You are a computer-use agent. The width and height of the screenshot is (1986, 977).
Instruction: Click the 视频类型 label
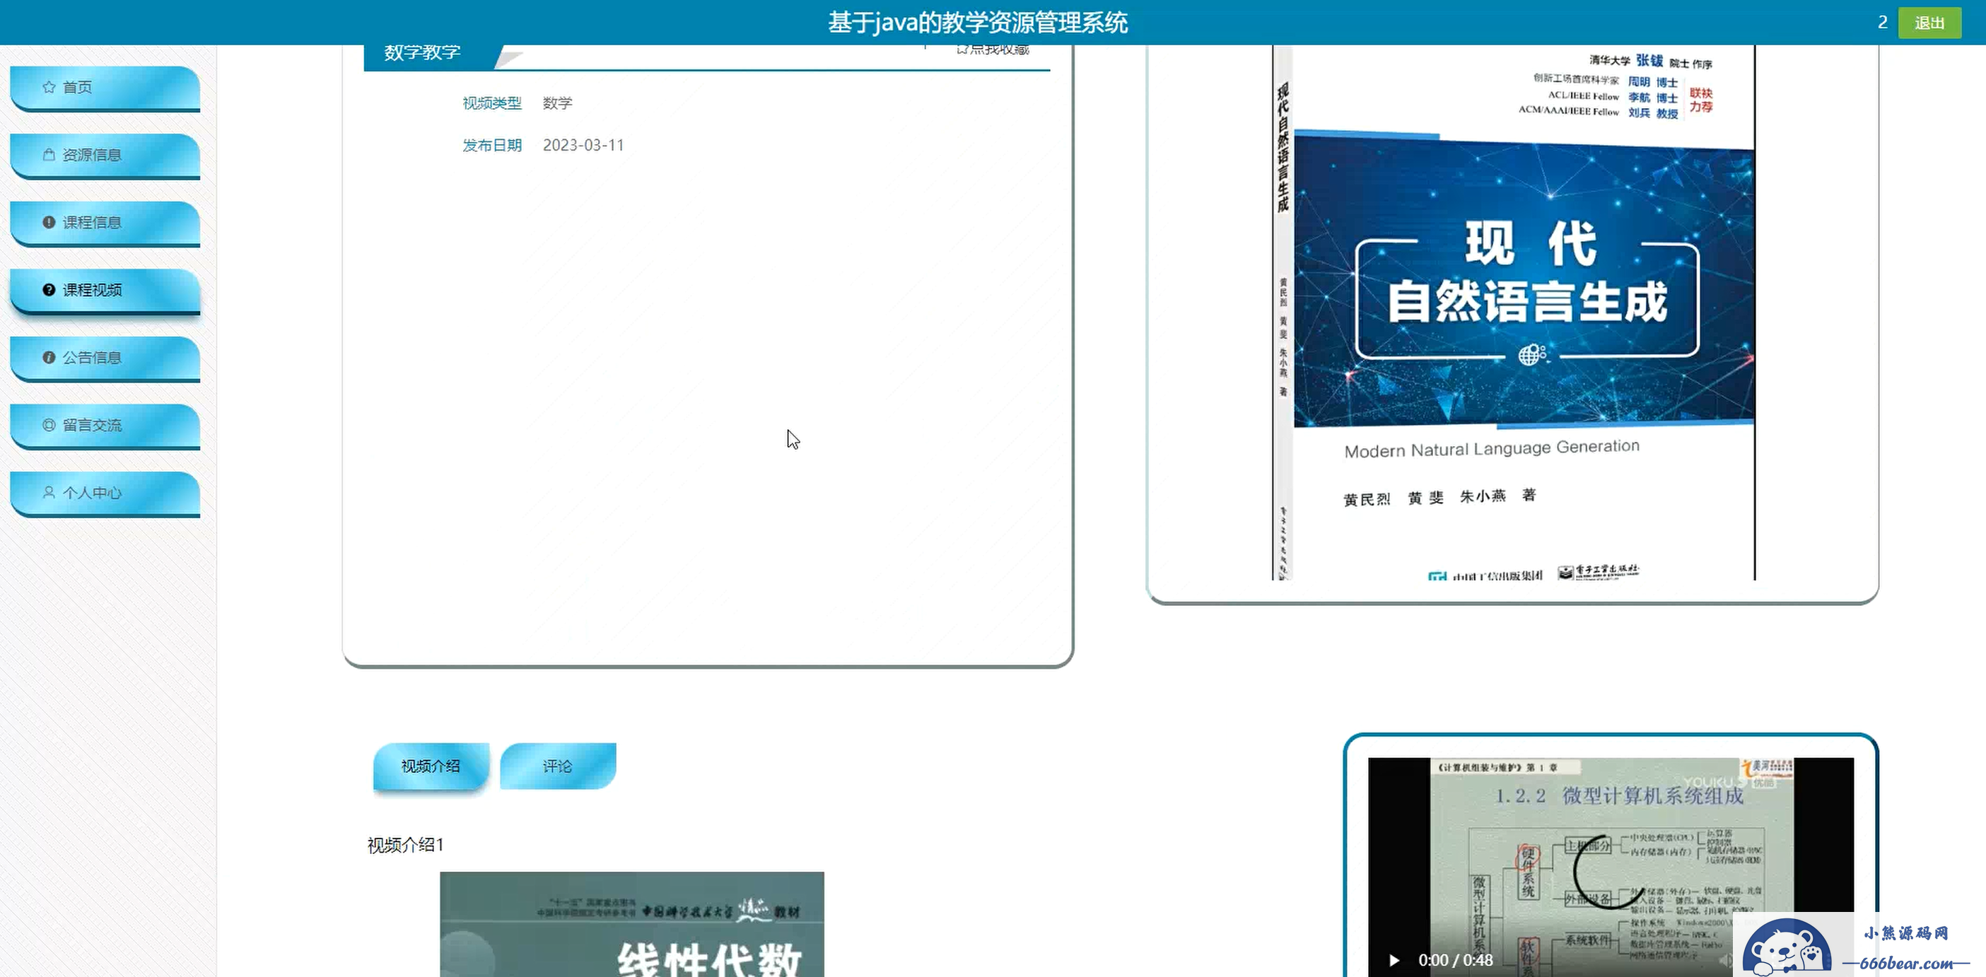pos(492,103)
